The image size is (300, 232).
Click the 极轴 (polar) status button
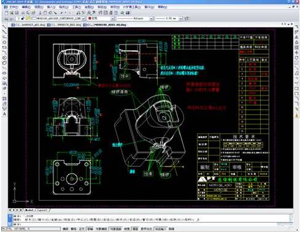(90, 229)
